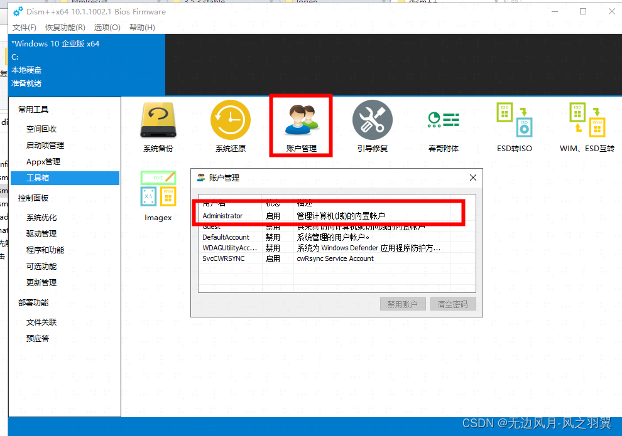Image resolution: width=622 pixels, height=436 pixels.
Task: Minimize the Dism++ window
Action: 555,12
